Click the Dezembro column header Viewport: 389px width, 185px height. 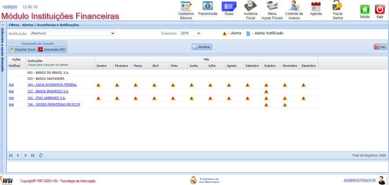[309, 66]
